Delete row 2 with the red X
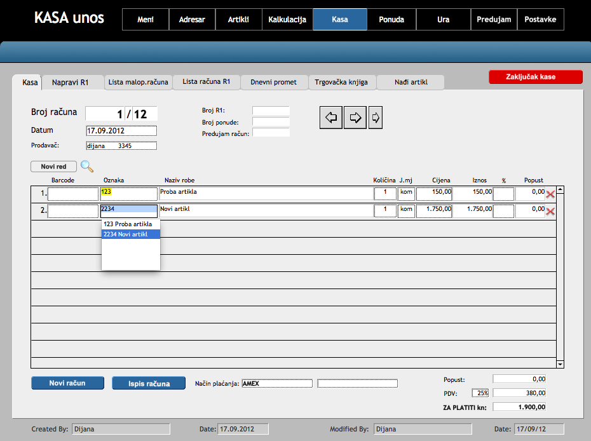591x441 pixels. pos(550,211)
